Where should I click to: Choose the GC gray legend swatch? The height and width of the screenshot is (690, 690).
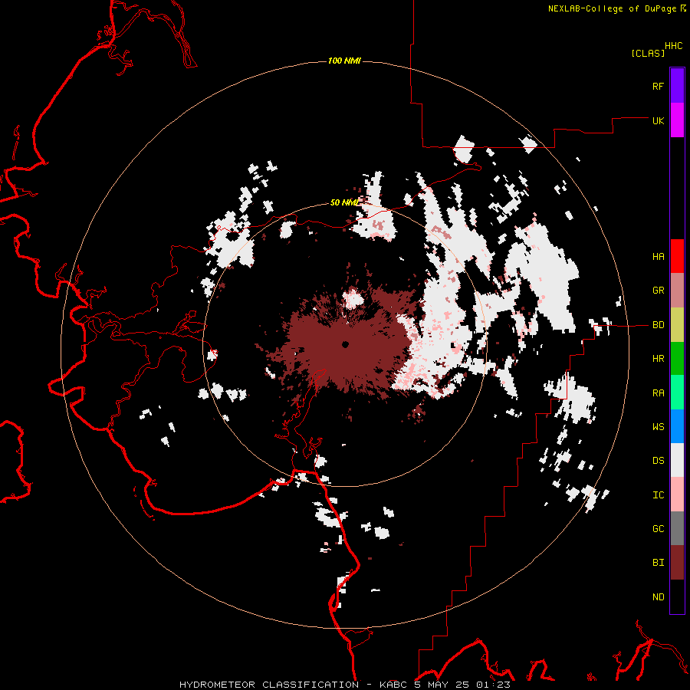click(x=677, y=528)
